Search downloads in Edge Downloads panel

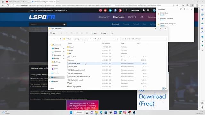point(184,9)
